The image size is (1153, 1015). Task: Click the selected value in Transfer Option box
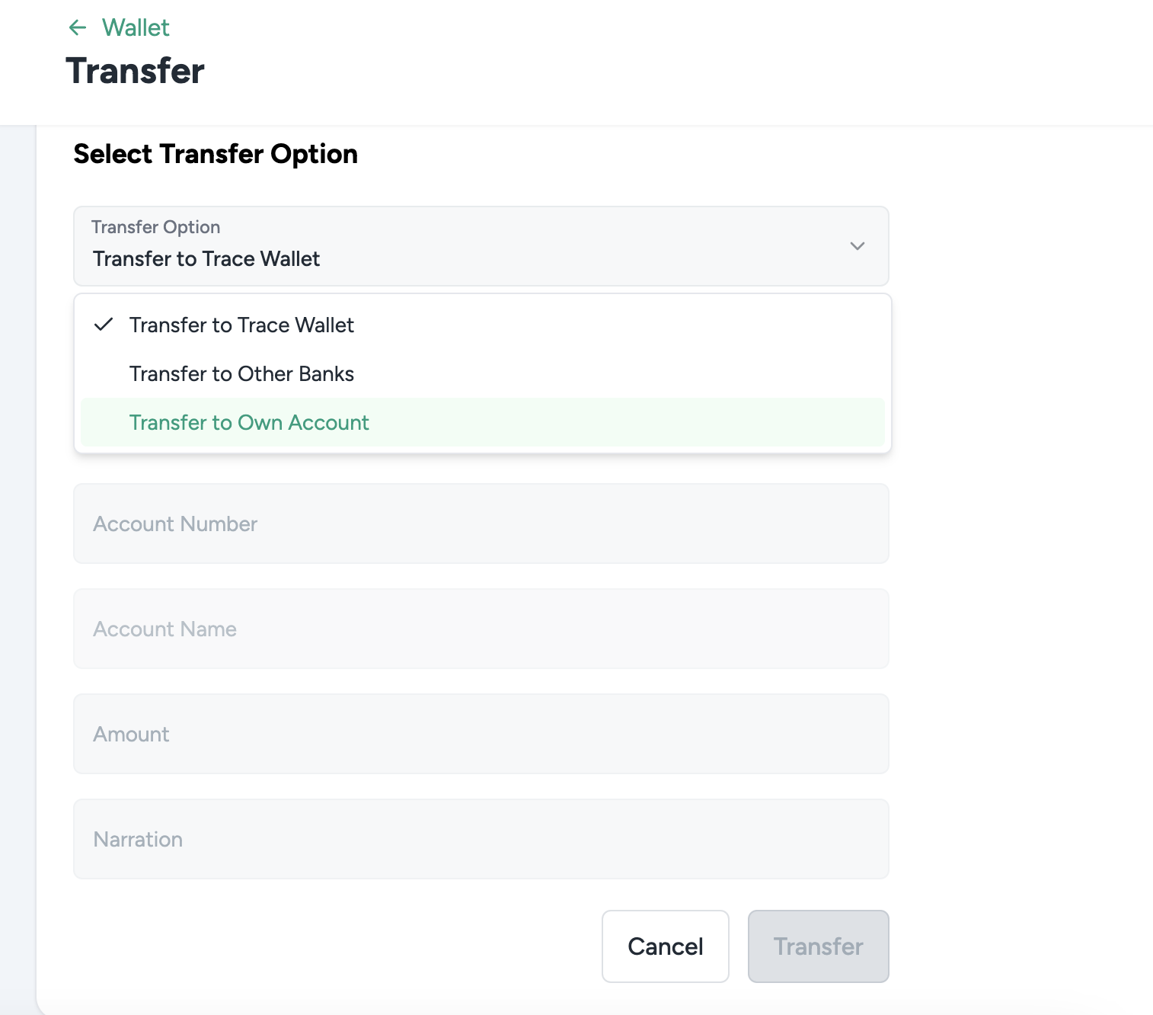(x=206, y=259)
